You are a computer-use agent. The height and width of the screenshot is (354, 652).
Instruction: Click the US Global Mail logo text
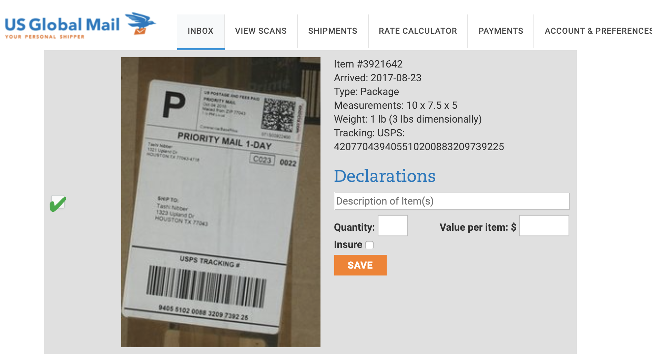(62, 25)
